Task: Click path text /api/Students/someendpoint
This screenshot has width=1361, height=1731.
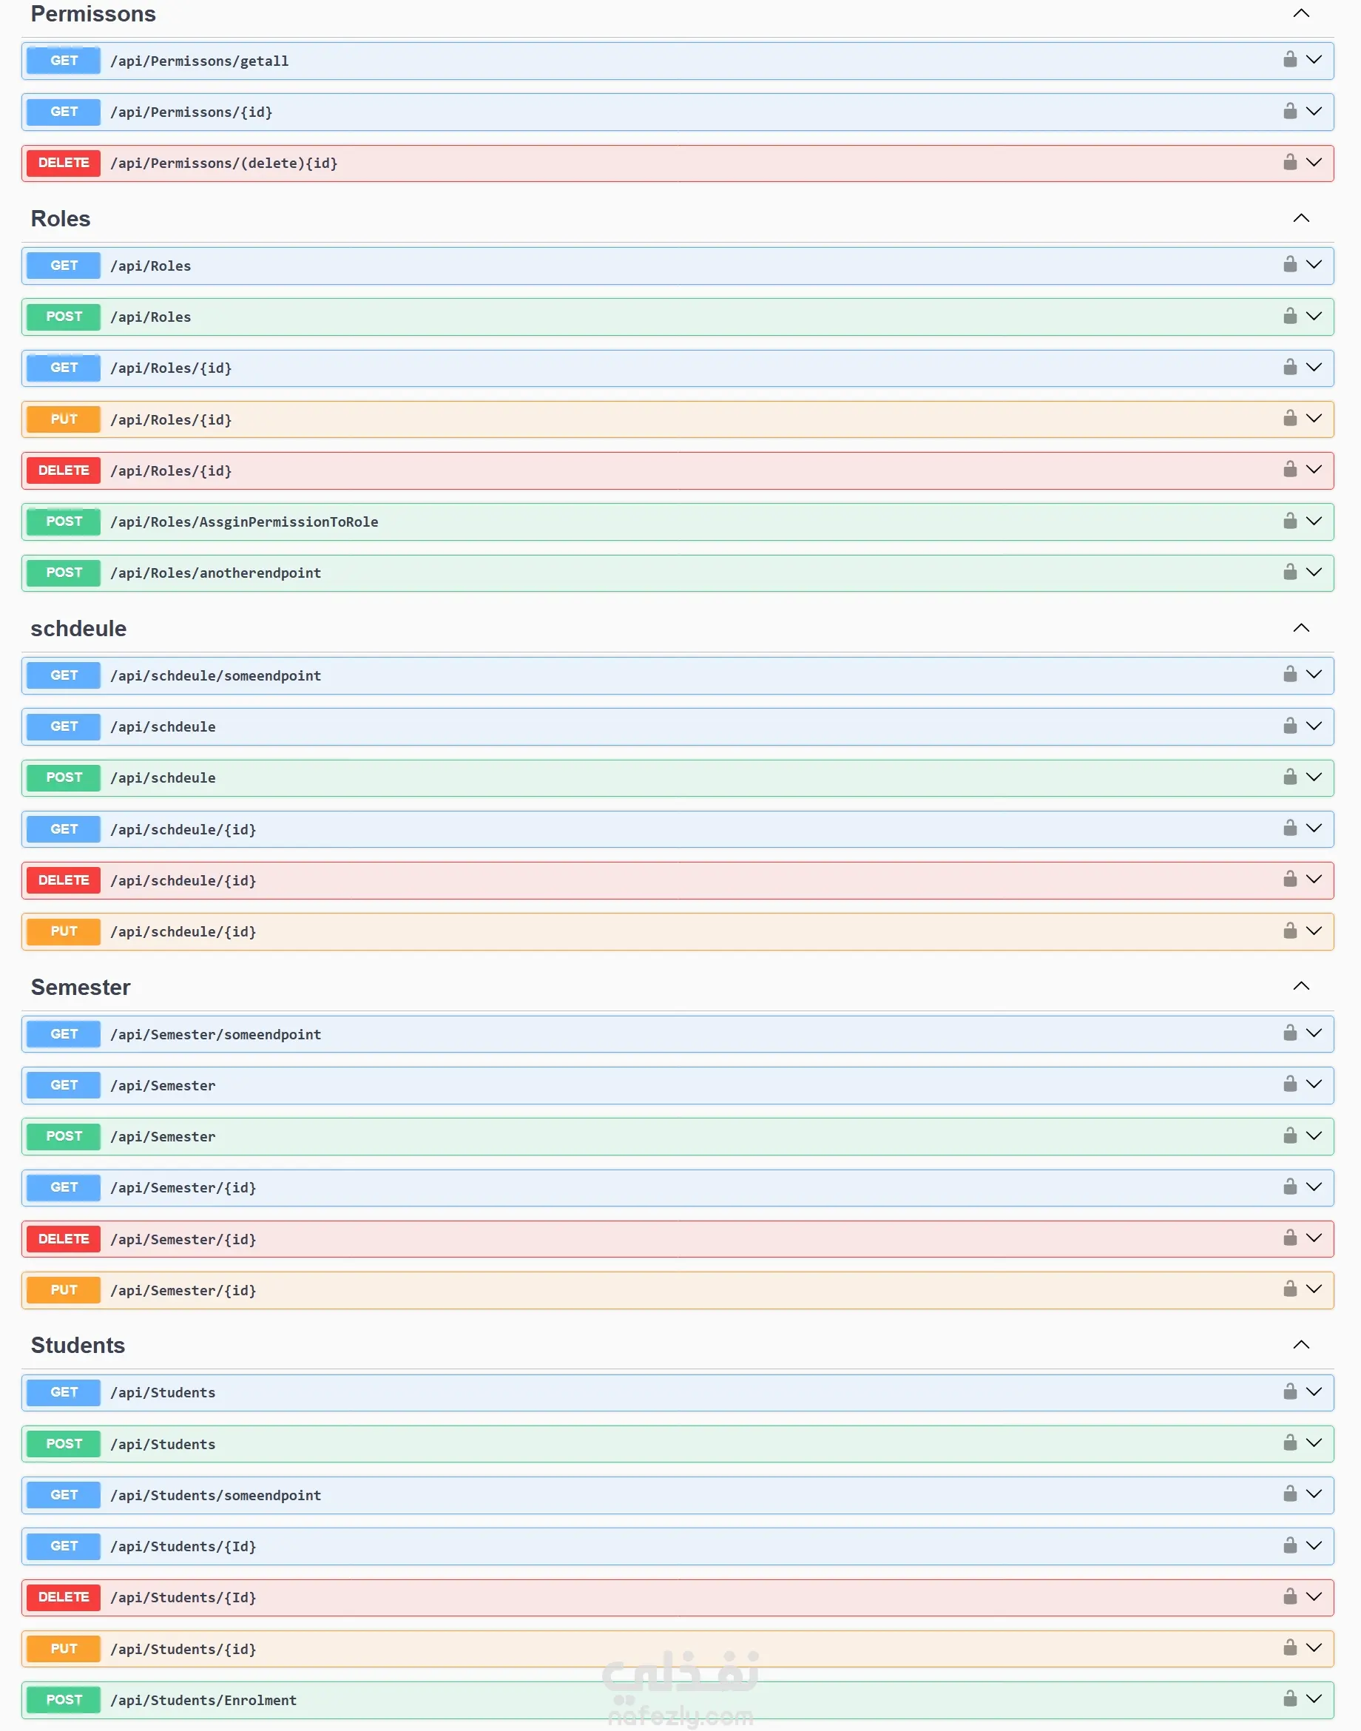Action: pyautogui.click(x=216, y=1495)
